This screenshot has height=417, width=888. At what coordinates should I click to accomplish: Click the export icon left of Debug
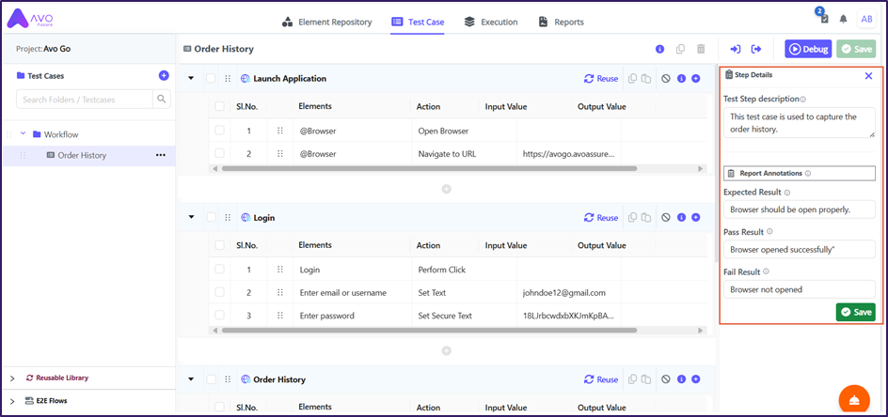755,49
